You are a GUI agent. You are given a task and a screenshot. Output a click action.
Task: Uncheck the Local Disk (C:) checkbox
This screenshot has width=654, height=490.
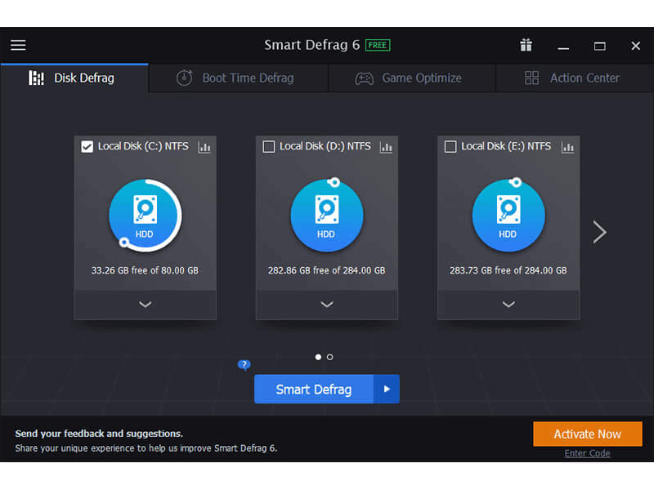pyautogui.click(x=87, y=147)
